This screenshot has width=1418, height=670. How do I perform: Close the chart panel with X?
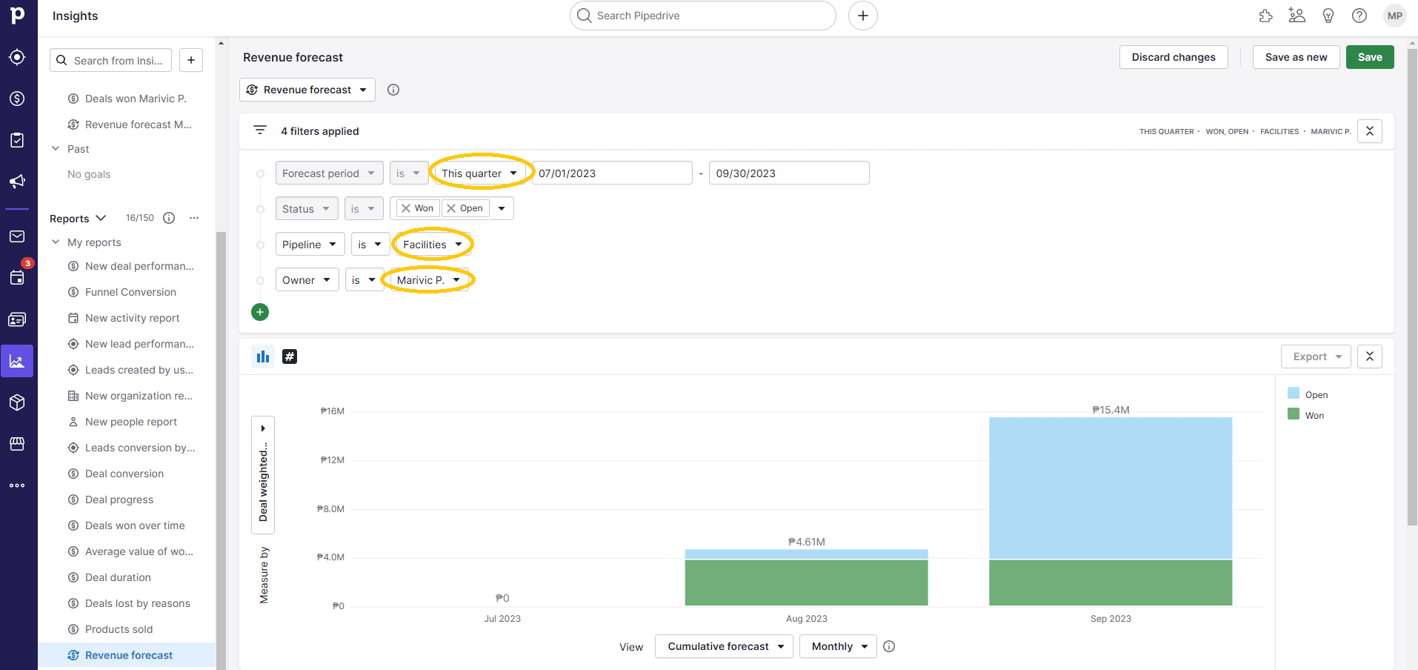tap(1370, 356)
